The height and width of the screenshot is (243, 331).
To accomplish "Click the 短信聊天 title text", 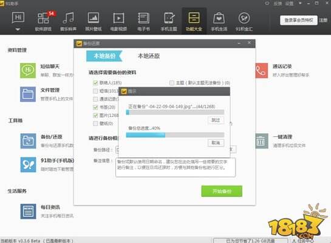I will pyautogui.click(x=50, y=66).
